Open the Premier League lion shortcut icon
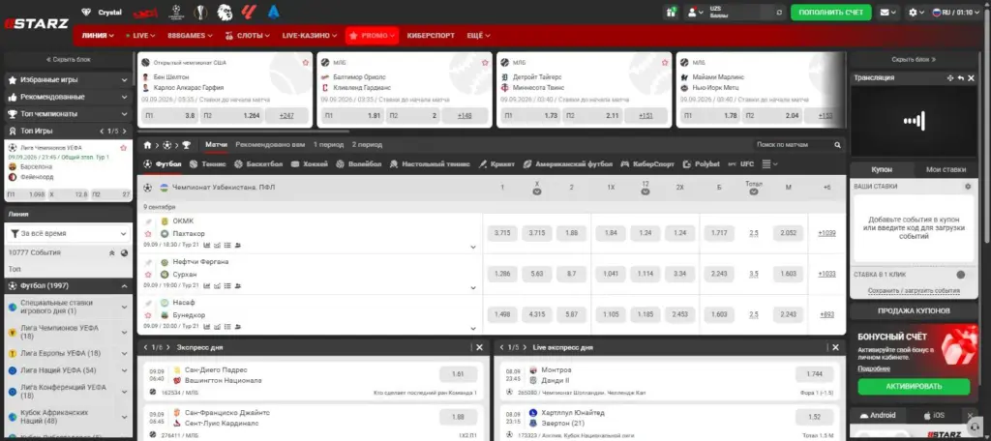 pyautogui.click(x=225, y=12)
